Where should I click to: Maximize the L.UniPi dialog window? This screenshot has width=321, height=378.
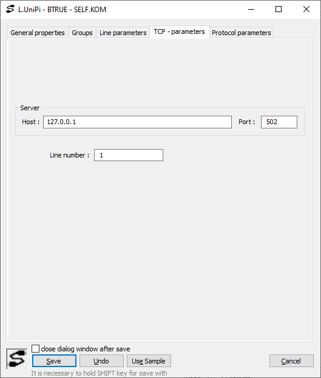pos(279,10)
